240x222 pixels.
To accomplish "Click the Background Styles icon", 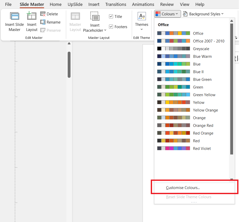I will (x=185, y=14).
